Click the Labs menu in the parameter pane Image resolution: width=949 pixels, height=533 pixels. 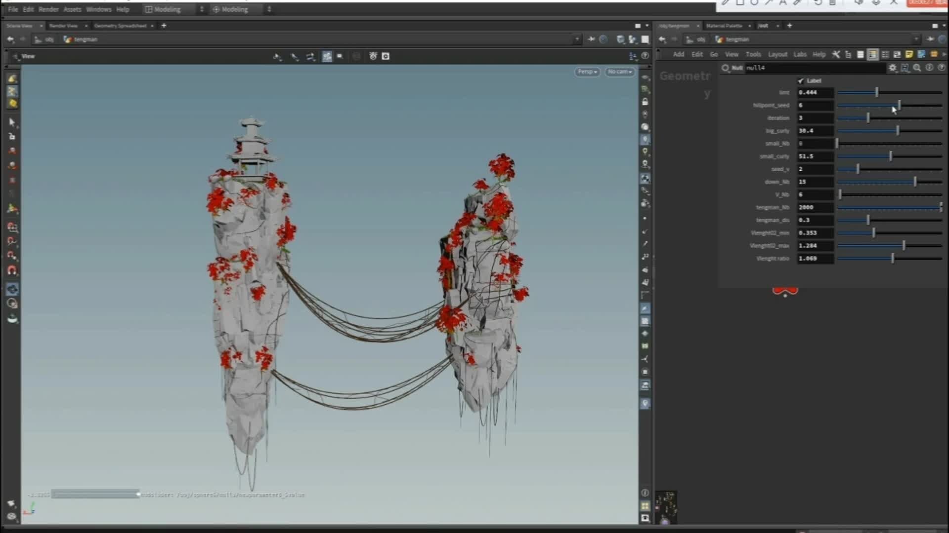coord(800,54)
